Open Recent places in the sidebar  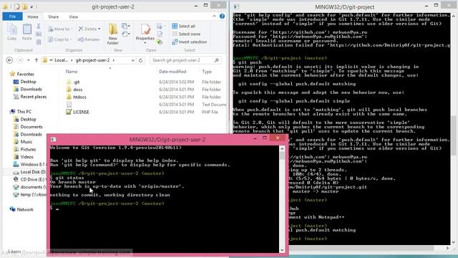tap(34, 97)
